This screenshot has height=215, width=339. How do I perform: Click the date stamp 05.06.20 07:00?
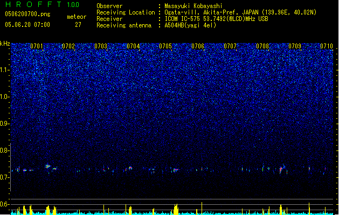[27, 25]
